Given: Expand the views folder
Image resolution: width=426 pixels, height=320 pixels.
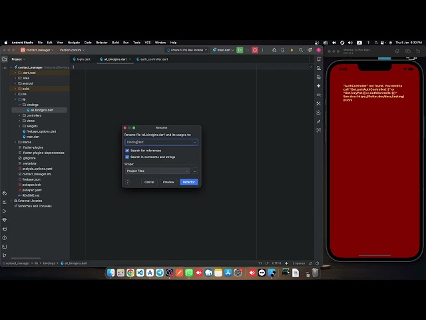Looking at the screenshot, I should point(19,121).
